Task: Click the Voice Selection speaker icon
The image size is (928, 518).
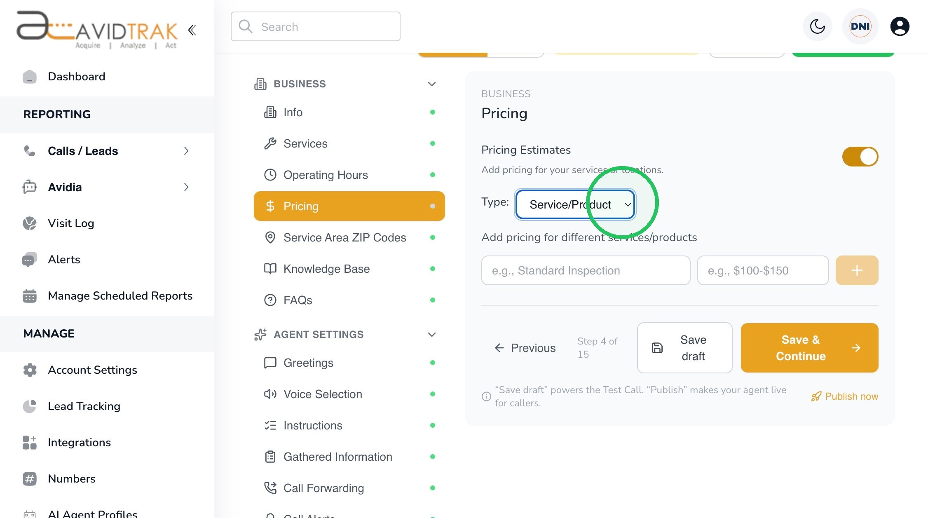Action: 270,394
